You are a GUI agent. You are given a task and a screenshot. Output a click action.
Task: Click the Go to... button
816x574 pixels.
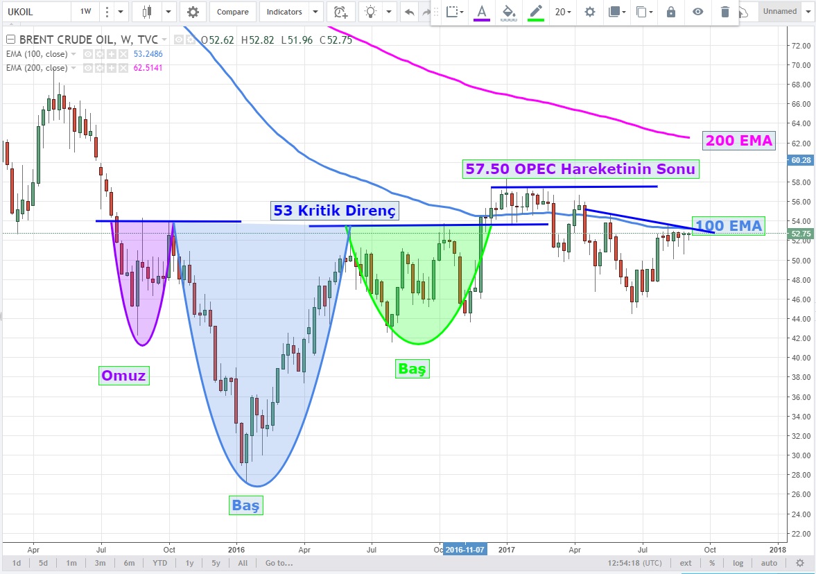coord(279,563)
